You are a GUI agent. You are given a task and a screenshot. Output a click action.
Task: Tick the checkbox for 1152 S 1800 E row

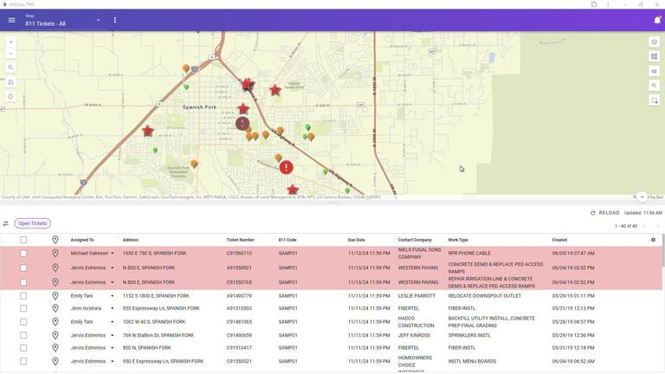(23, 296)
